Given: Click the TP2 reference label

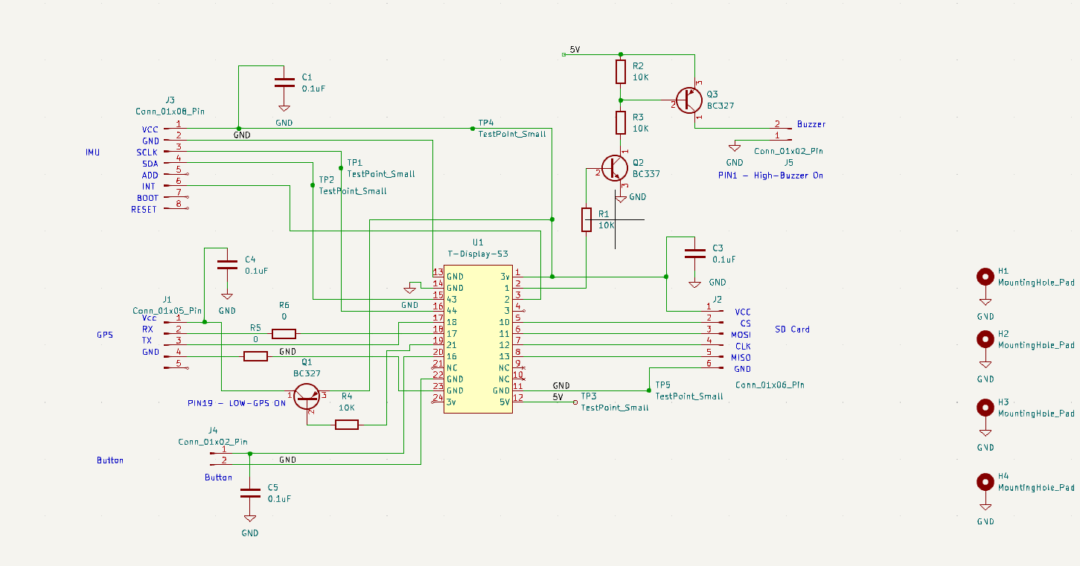Looking at the screenshot, I should tap(326, 179).
